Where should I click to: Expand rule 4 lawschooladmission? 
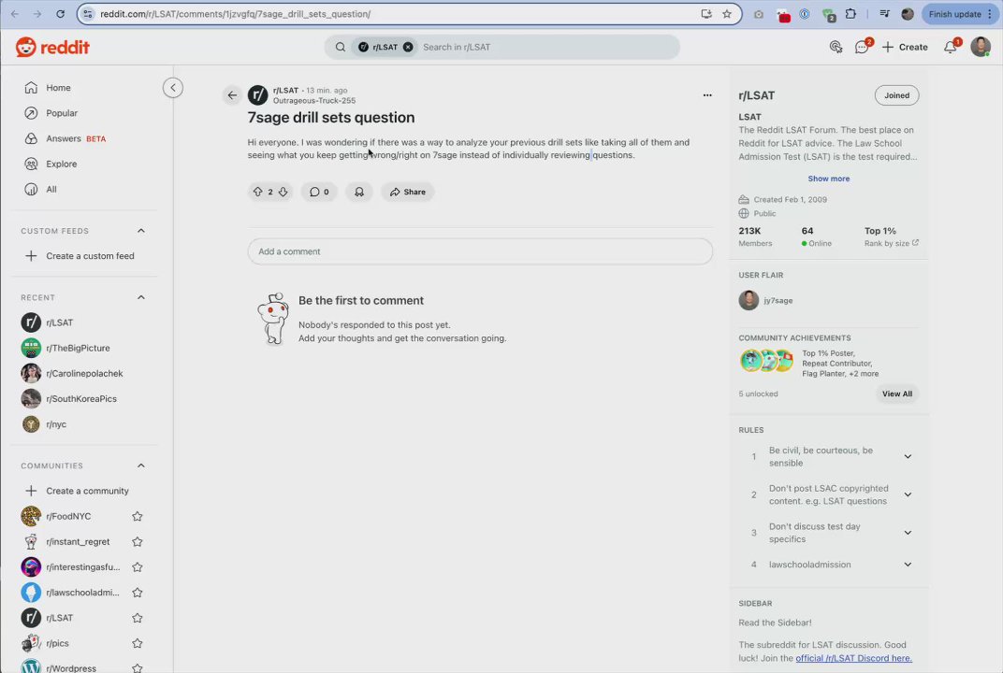click(907, 565)
